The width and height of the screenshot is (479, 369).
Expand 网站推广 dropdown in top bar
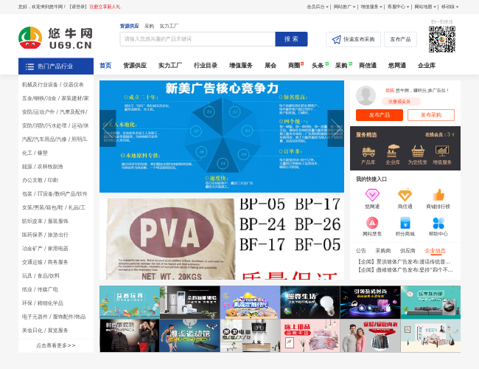tap(344, 7)
